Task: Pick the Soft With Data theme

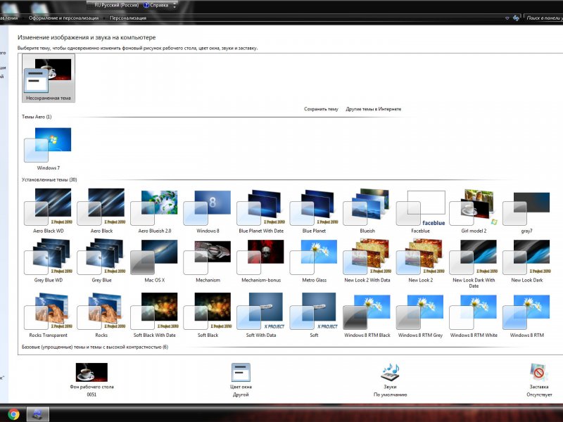Action: [261, 315]
